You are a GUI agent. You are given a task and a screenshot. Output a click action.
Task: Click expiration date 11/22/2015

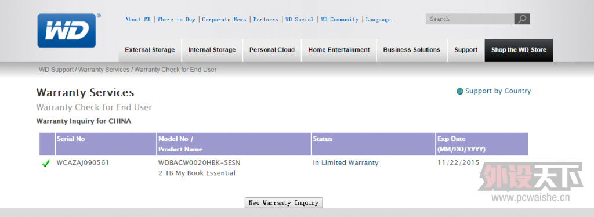pyautogui.click(x=458, y=163)
